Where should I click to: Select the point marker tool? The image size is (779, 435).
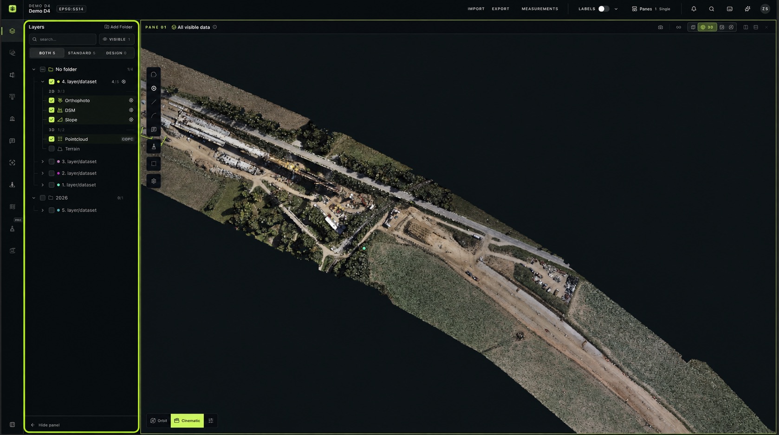click(x=154, y=88)
